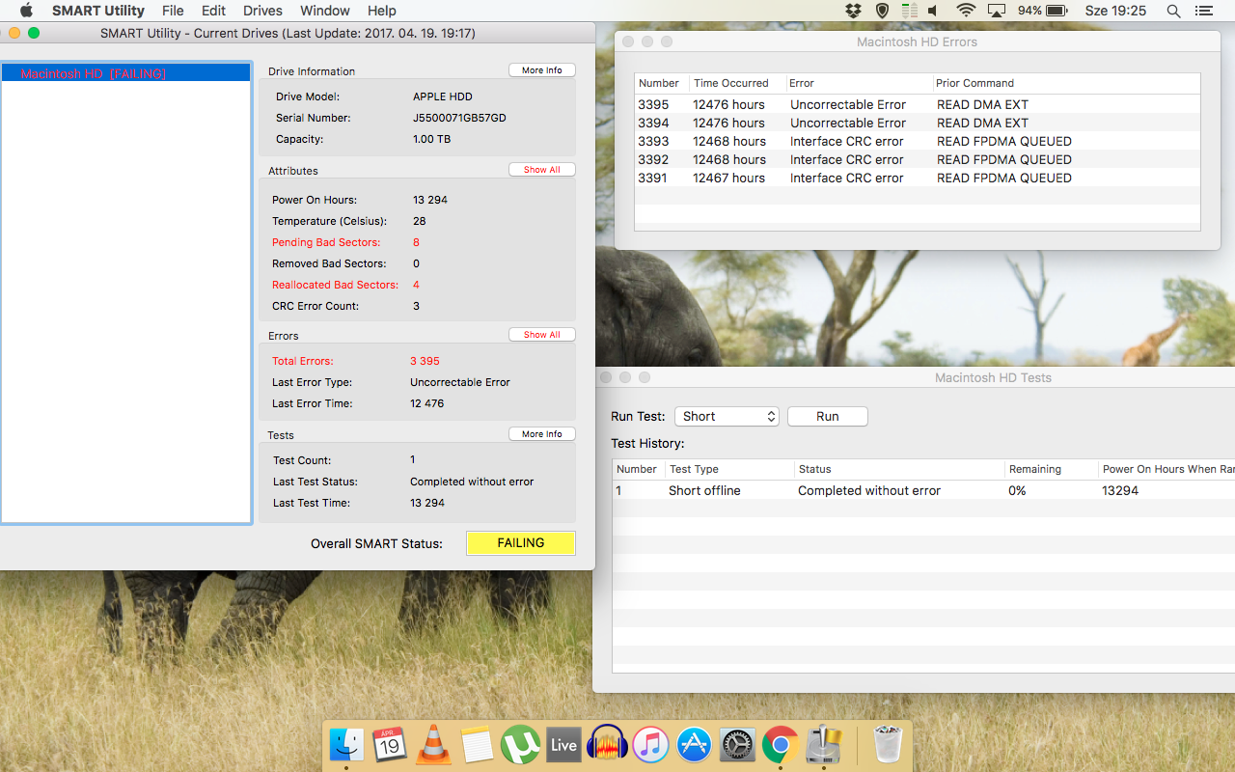Open the Run Test type dropdown

click(727, 416)
